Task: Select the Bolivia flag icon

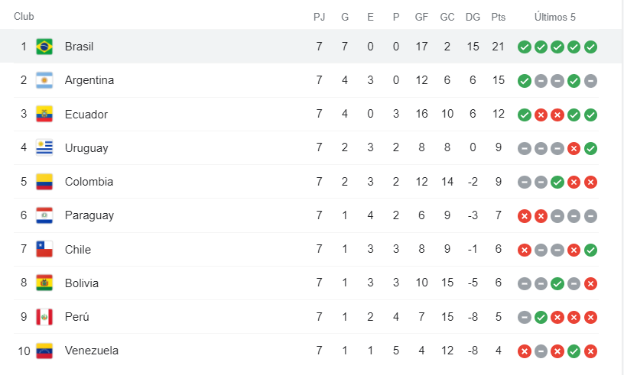Action: click(44, 283)
